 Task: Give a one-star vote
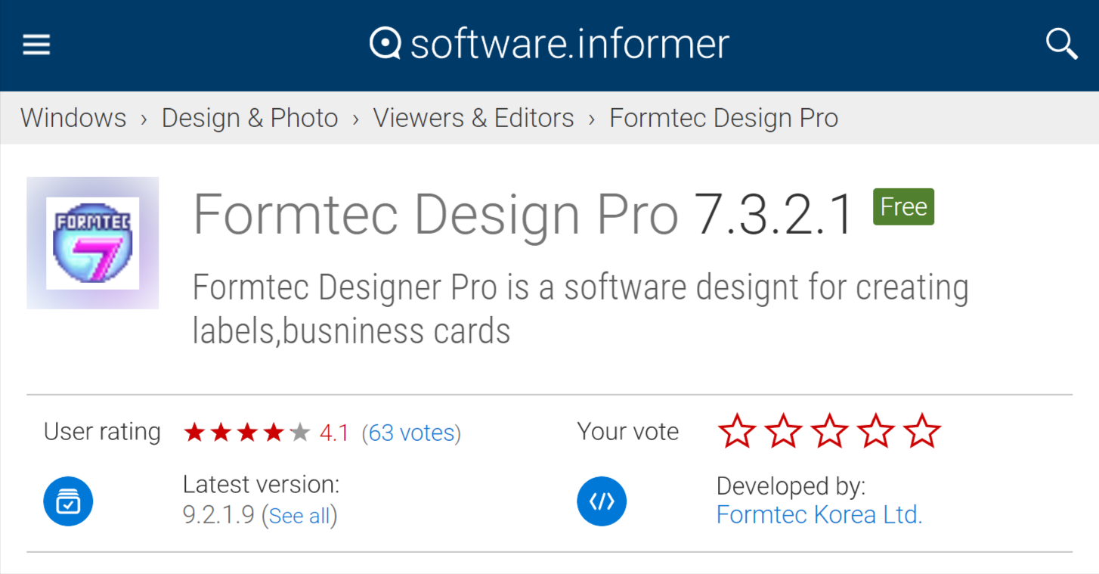coord(736,431)
